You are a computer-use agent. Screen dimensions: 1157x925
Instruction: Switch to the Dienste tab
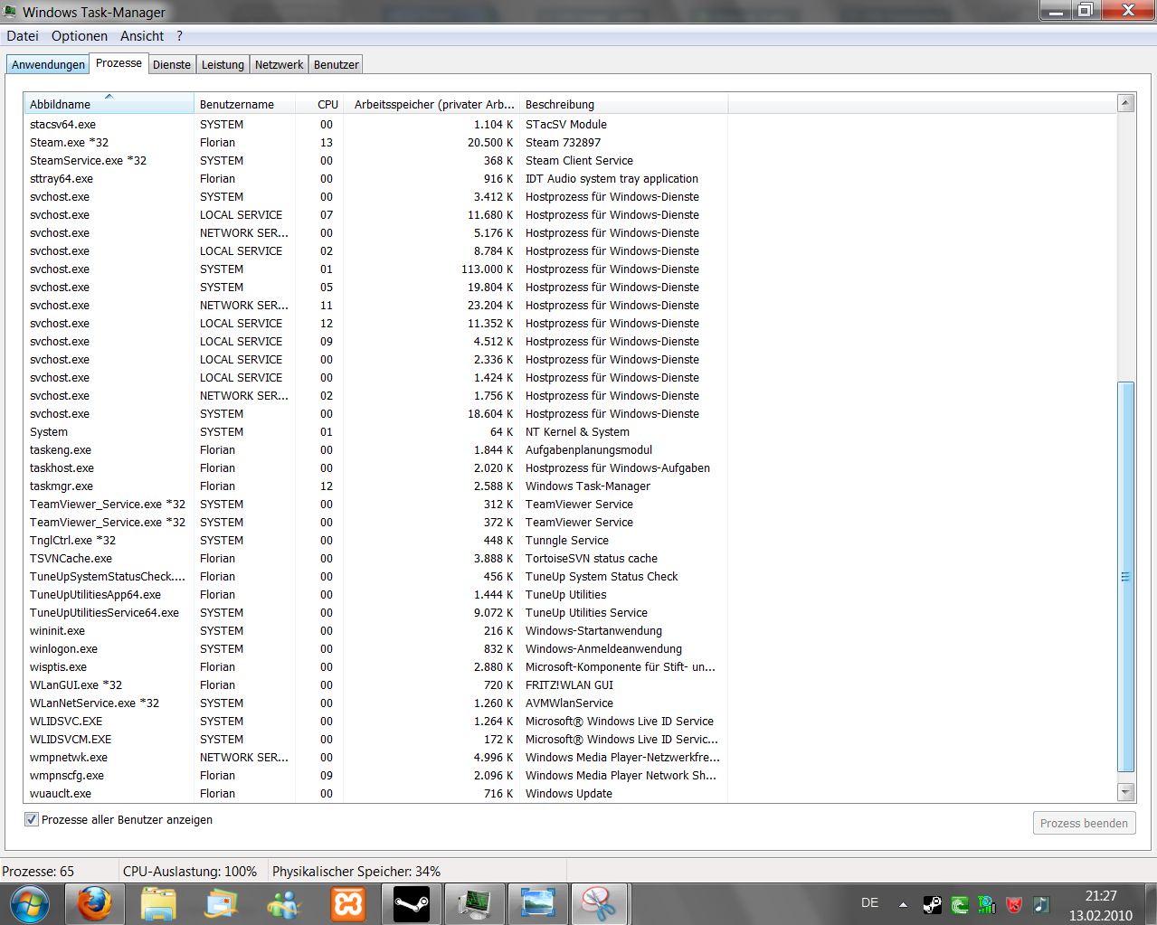coord(172,64)
